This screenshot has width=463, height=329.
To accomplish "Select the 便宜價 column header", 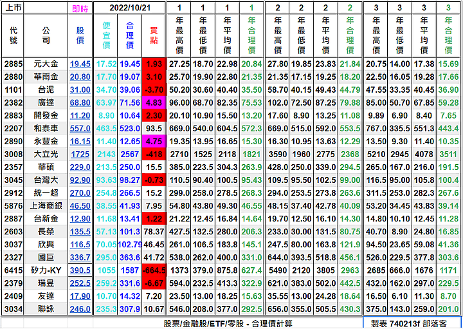I will click(x=106, y=36).
